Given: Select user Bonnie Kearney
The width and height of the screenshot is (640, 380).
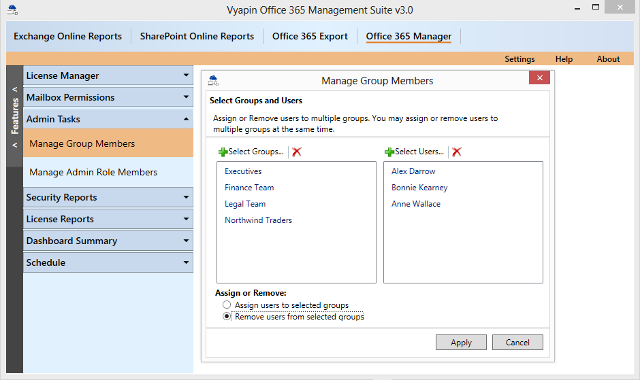Looking at the screenshot, I should [x=419, y=188].
